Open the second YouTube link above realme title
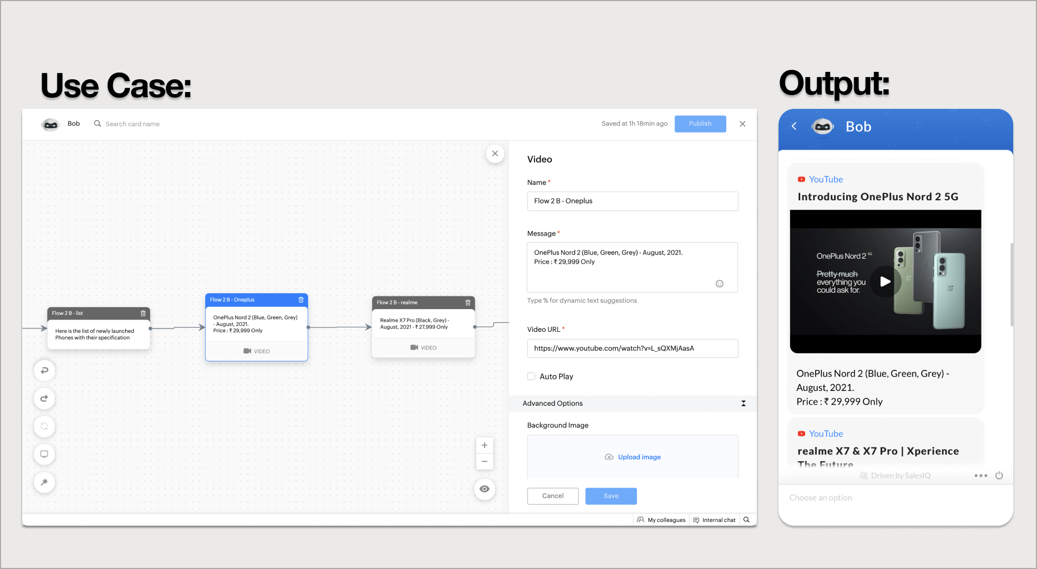This screenshot has width=1037, height=569. pyautogui.click(x=826, y=434)
